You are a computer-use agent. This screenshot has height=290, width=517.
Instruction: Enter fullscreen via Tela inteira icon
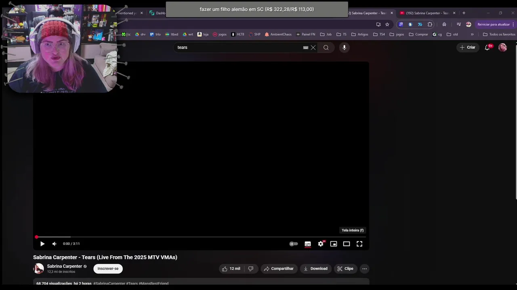tap(359, 244)
